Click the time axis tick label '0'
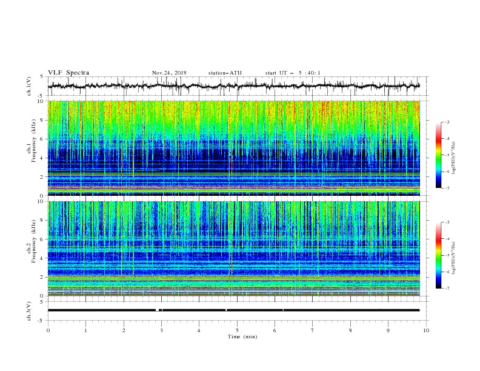This screenshot has width=480, height=371. click(x=48, y=330)
